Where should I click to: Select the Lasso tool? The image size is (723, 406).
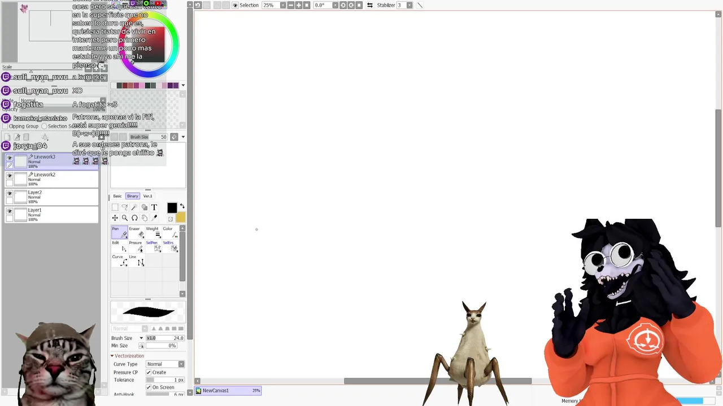125,208
